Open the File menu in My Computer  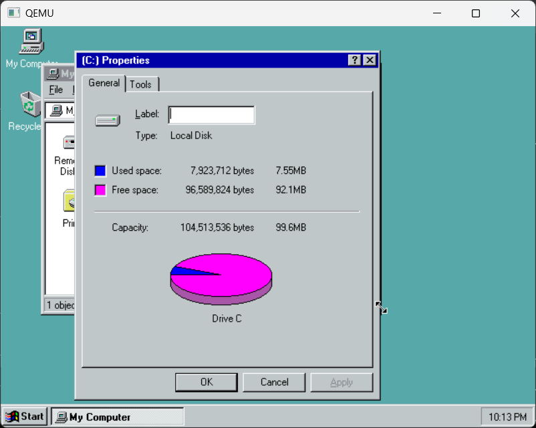(x=56, y=90)
